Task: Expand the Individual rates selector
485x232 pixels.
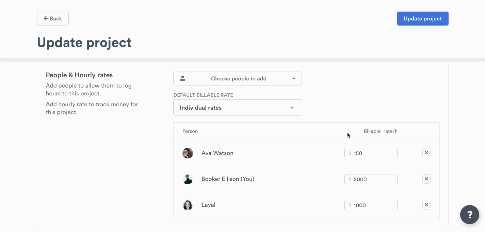Action: pyautogui.click(x=238, y=107)
